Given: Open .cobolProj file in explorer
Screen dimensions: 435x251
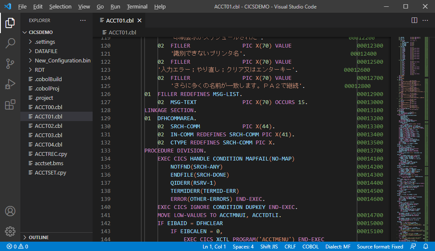Looking at the screenshot, I should coord(47,88).
